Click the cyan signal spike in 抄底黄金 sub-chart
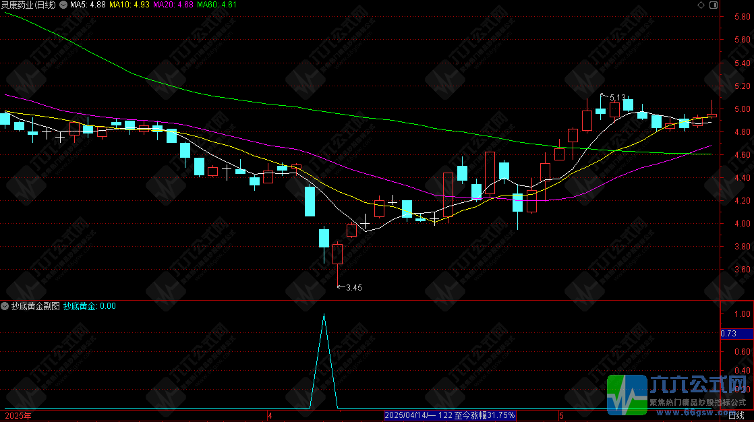Viewport: 754px width, 422px height. [324, 361]
